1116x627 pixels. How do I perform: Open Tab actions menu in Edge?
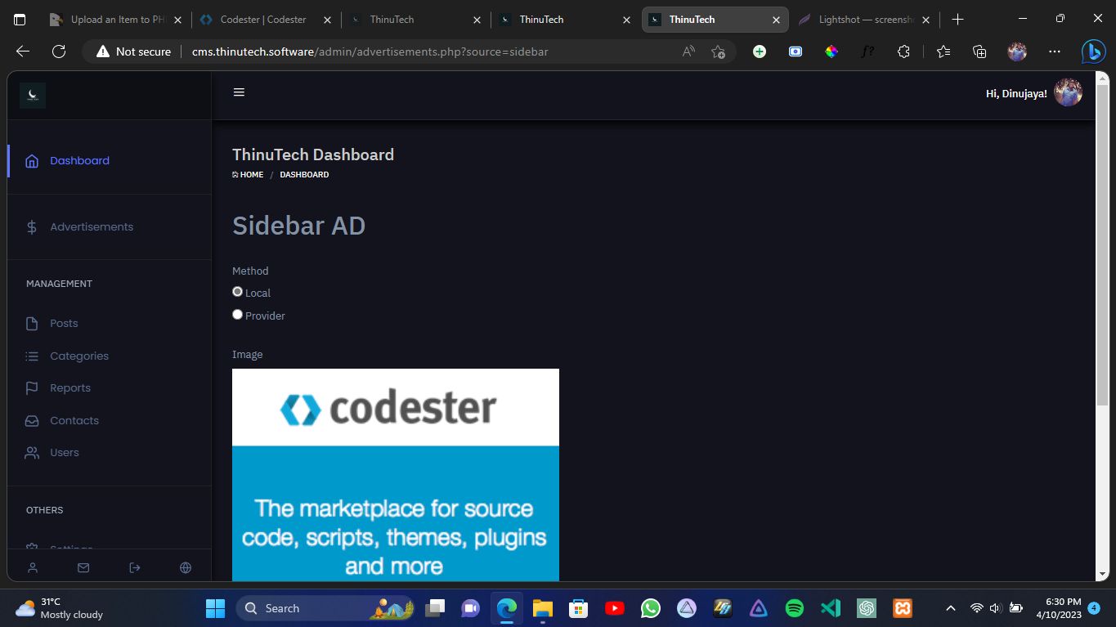(x=20, y=20)
